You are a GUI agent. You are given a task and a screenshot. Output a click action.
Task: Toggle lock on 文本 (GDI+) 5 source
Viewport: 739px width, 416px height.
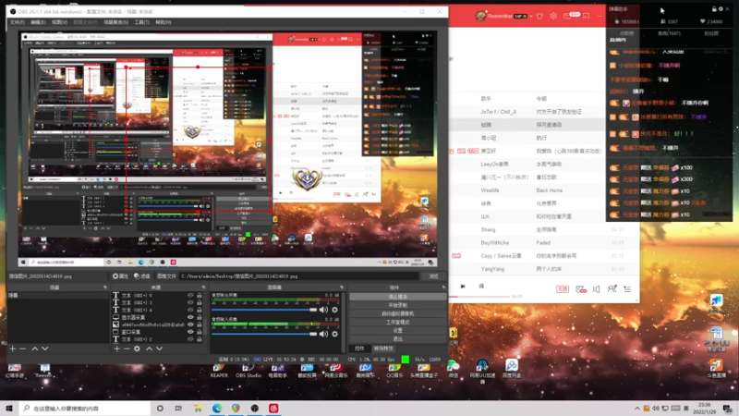pos(200,295)
